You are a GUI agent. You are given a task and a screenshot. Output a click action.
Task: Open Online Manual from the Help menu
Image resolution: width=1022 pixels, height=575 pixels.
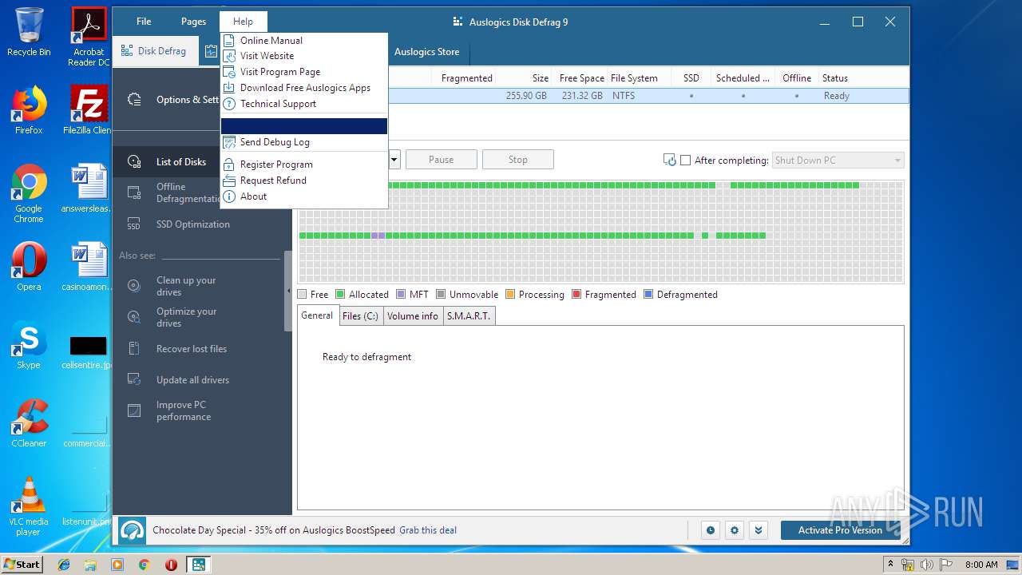click(x=304, y=40)
